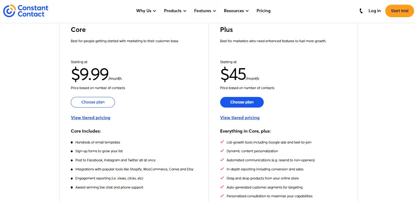415x202 pixels.
Task: Click pink checkmark beside Dynamic content personalization
Action: (x=222, y=151)
